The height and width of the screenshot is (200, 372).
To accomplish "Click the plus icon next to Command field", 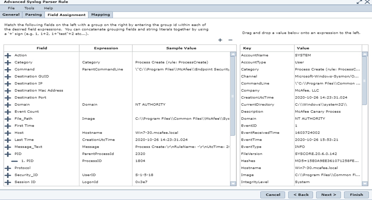I will 8,69.
